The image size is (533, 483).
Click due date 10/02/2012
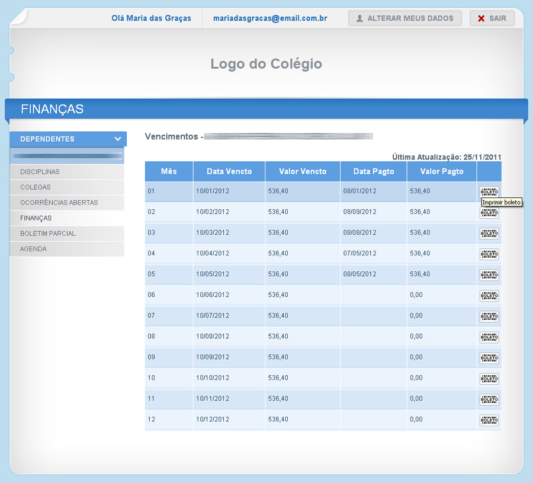click(x=213, y=212)
